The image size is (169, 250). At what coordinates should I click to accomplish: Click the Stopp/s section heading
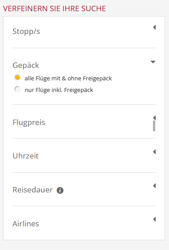pos(26,31)
